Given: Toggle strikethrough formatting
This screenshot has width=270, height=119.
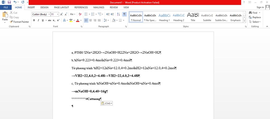Looking at the screenshot, I should click(x=50, y=20).
